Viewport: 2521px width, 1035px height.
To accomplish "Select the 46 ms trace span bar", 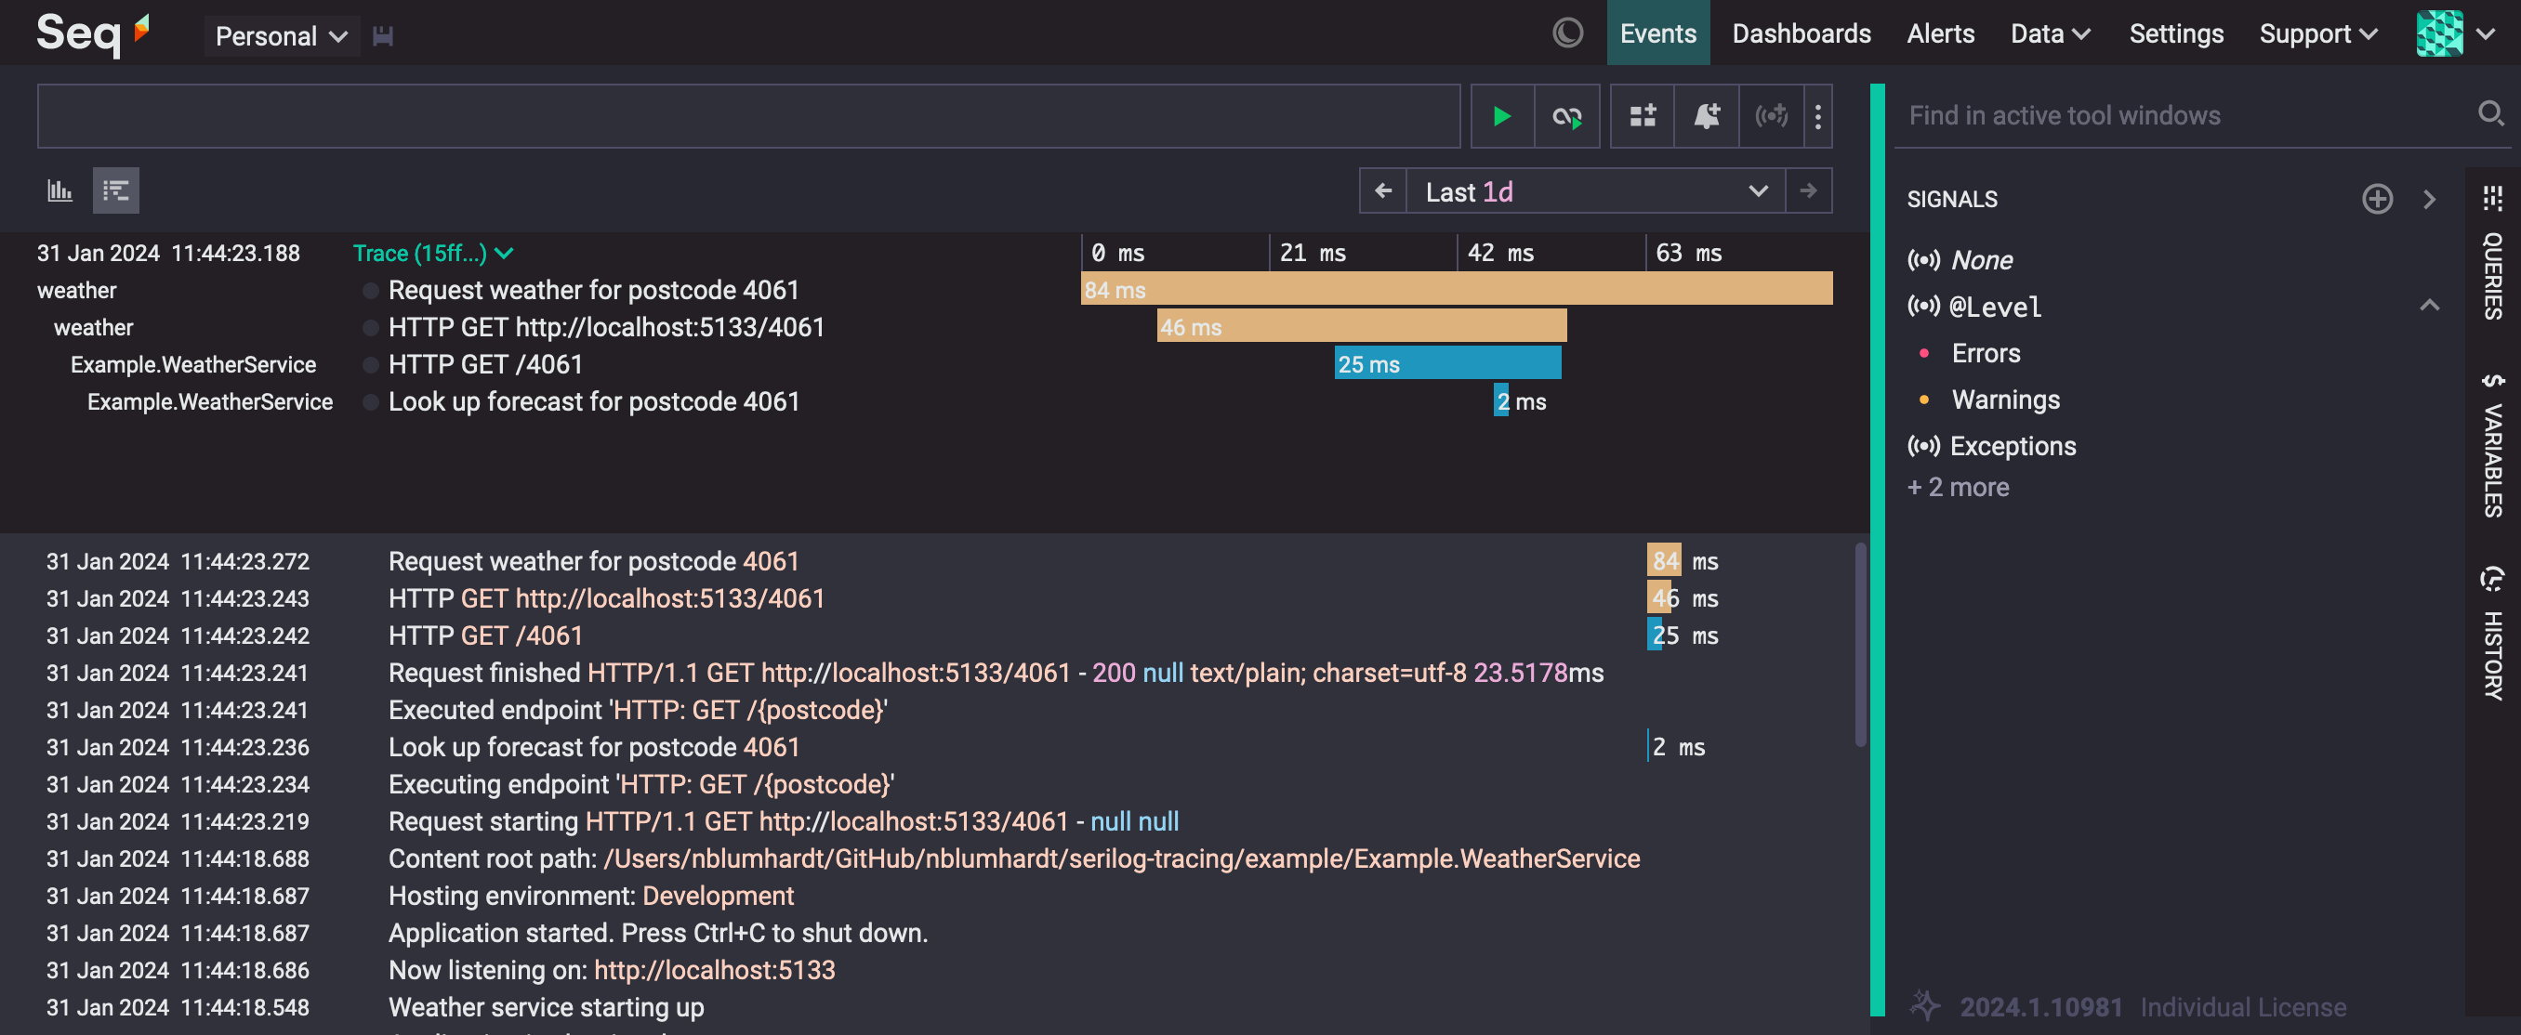I will (1361, 327).
